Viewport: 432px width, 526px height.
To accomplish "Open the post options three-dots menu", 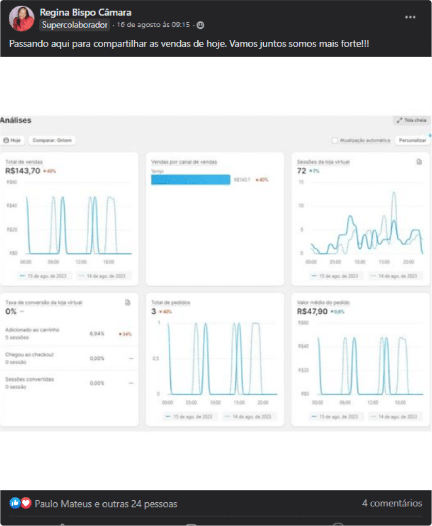I will click(410, 17).
